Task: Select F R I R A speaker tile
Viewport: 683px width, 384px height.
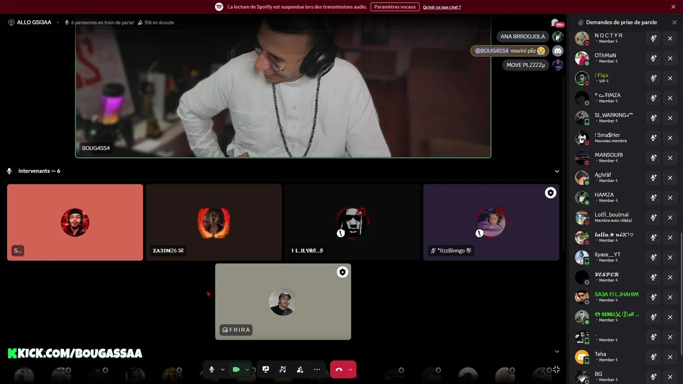Action: pyautogui.click(x=283, y=301)
